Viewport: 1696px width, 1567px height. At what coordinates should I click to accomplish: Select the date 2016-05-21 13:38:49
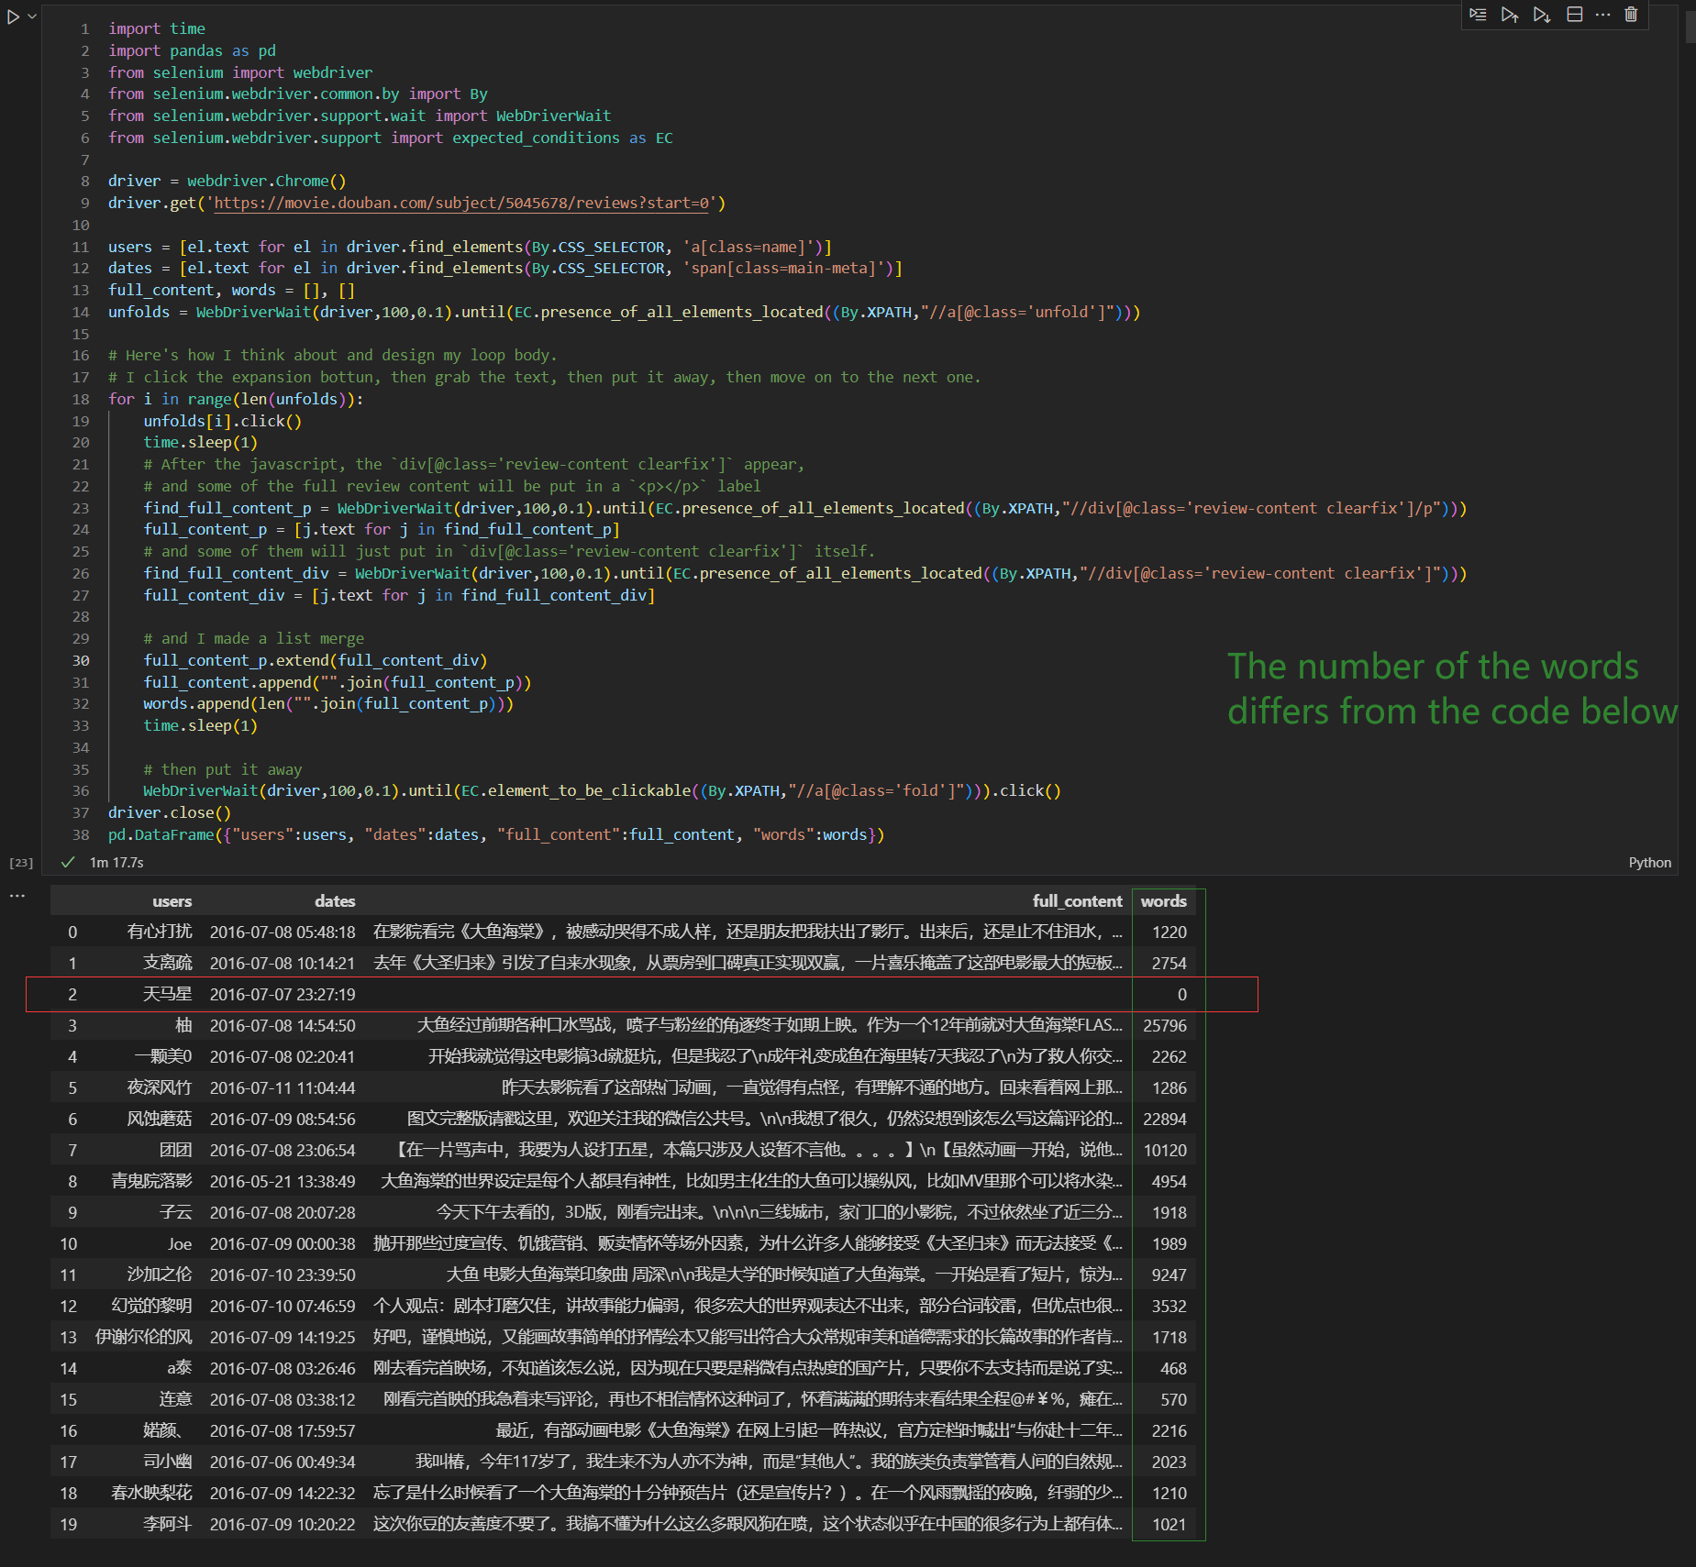point(283,1181)
